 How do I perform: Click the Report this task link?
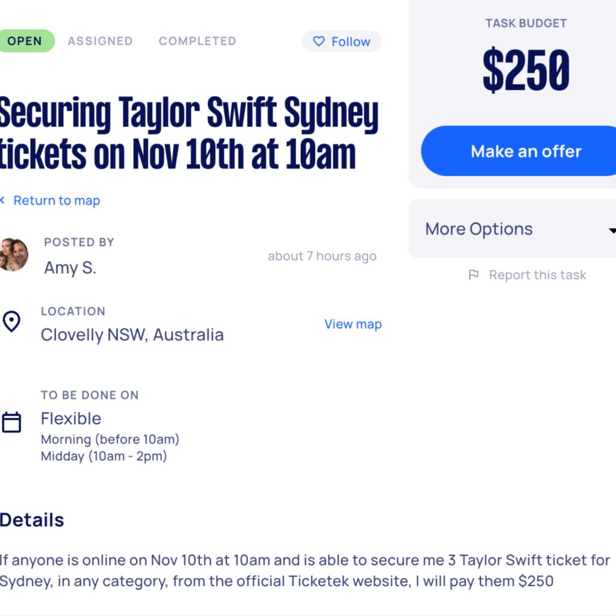pos(538,274)
